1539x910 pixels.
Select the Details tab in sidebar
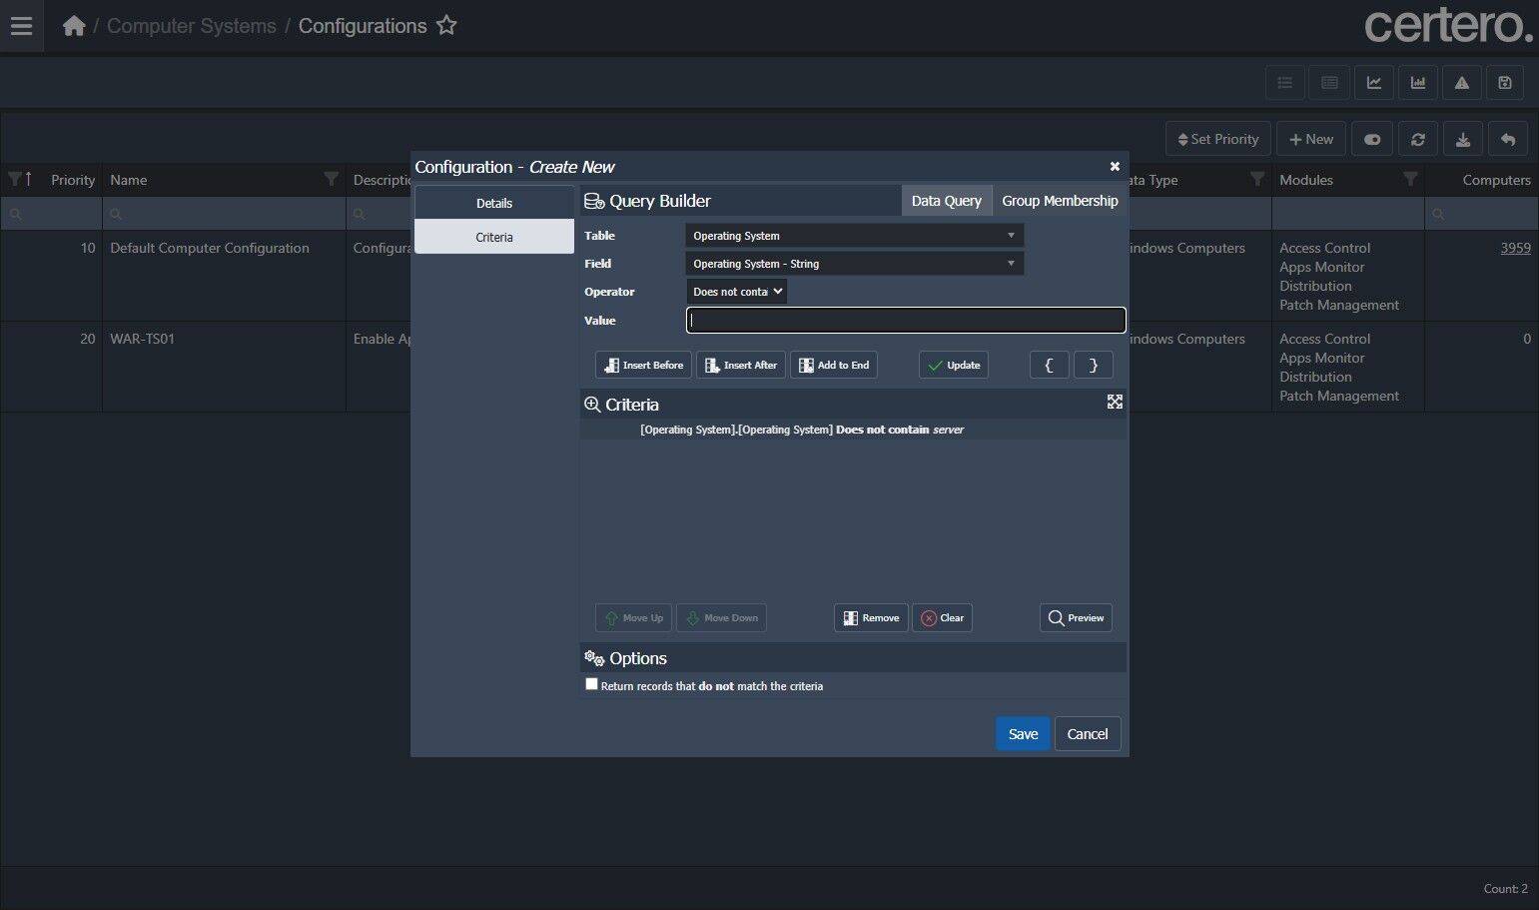(x=493, y=203)
